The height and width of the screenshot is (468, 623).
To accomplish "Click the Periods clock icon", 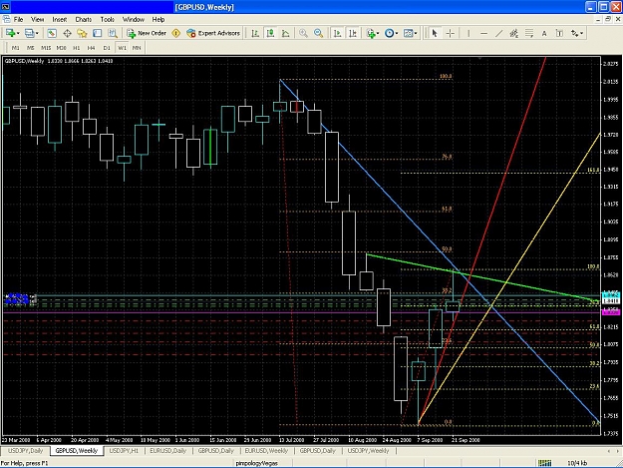I will click(x=390, y=33).
